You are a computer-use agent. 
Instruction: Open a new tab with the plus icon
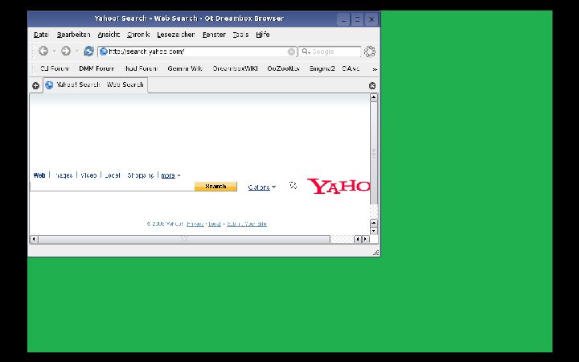(35, 86)
